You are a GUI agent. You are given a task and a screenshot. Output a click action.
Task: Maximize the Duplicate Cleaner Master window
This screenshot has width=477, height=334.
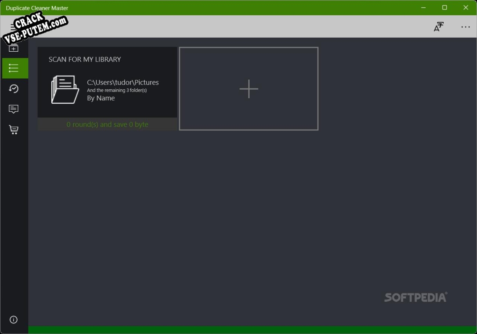[444, 7]
